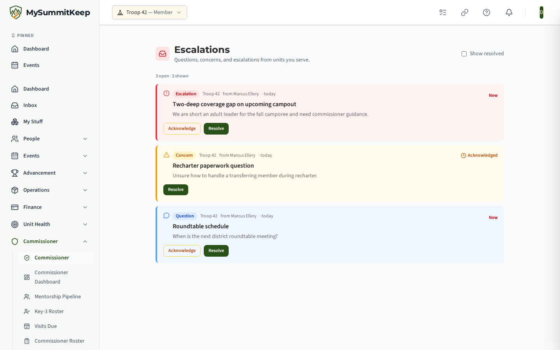The width and height of the screenshot is (560, 350).
Task: Resolve the Roundtable schedule question
Action: 216,251
